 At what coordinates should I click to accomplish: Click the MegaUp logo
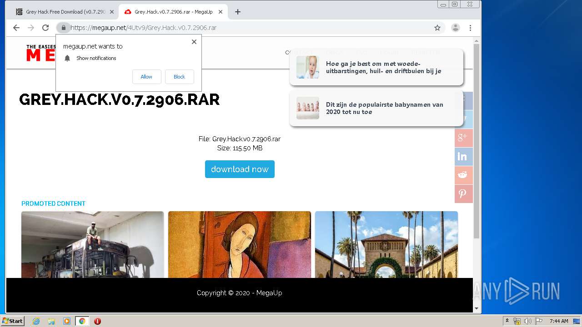point(41,53)
